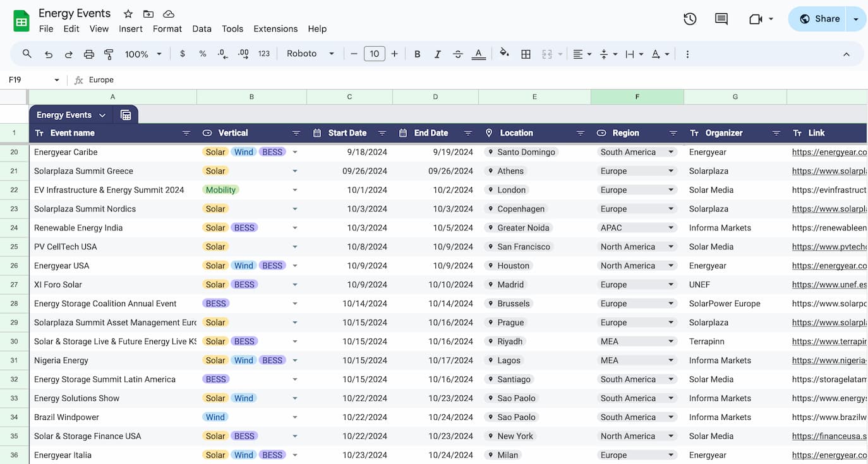Select the row 28 header
This screenshot has height=464, width=868.
tap(14, 304)
